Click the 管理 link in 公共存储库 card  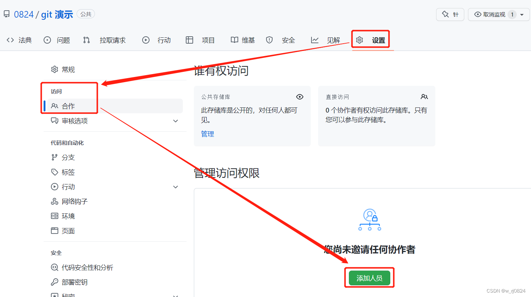point(207,134)
